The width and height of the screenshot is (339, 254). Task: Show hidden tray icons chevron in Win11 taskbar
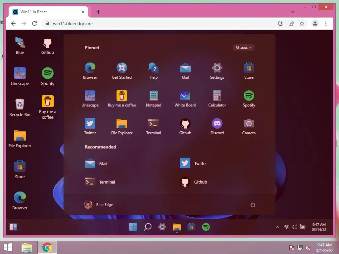(277, 227)
